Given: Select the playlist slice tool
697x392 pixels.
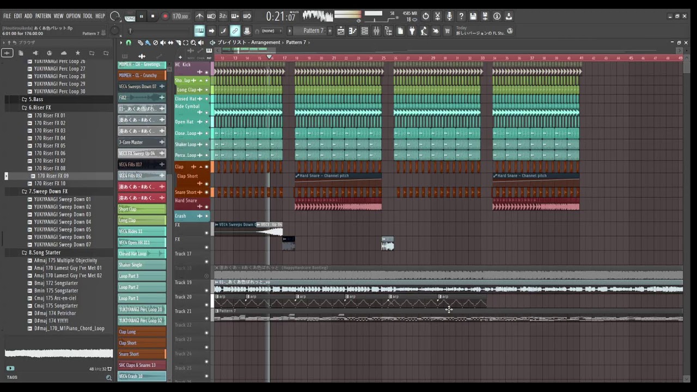Looking at the screenshot, I should coord(178,42).
